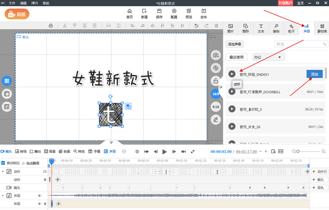Click the orange 直播 live button
Viewport: 329px width, 210px height.
(17, 14)
